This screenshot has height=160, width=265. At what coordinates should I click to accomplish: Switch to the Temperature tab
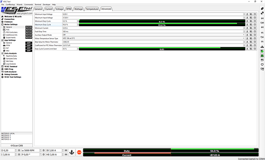92,9
